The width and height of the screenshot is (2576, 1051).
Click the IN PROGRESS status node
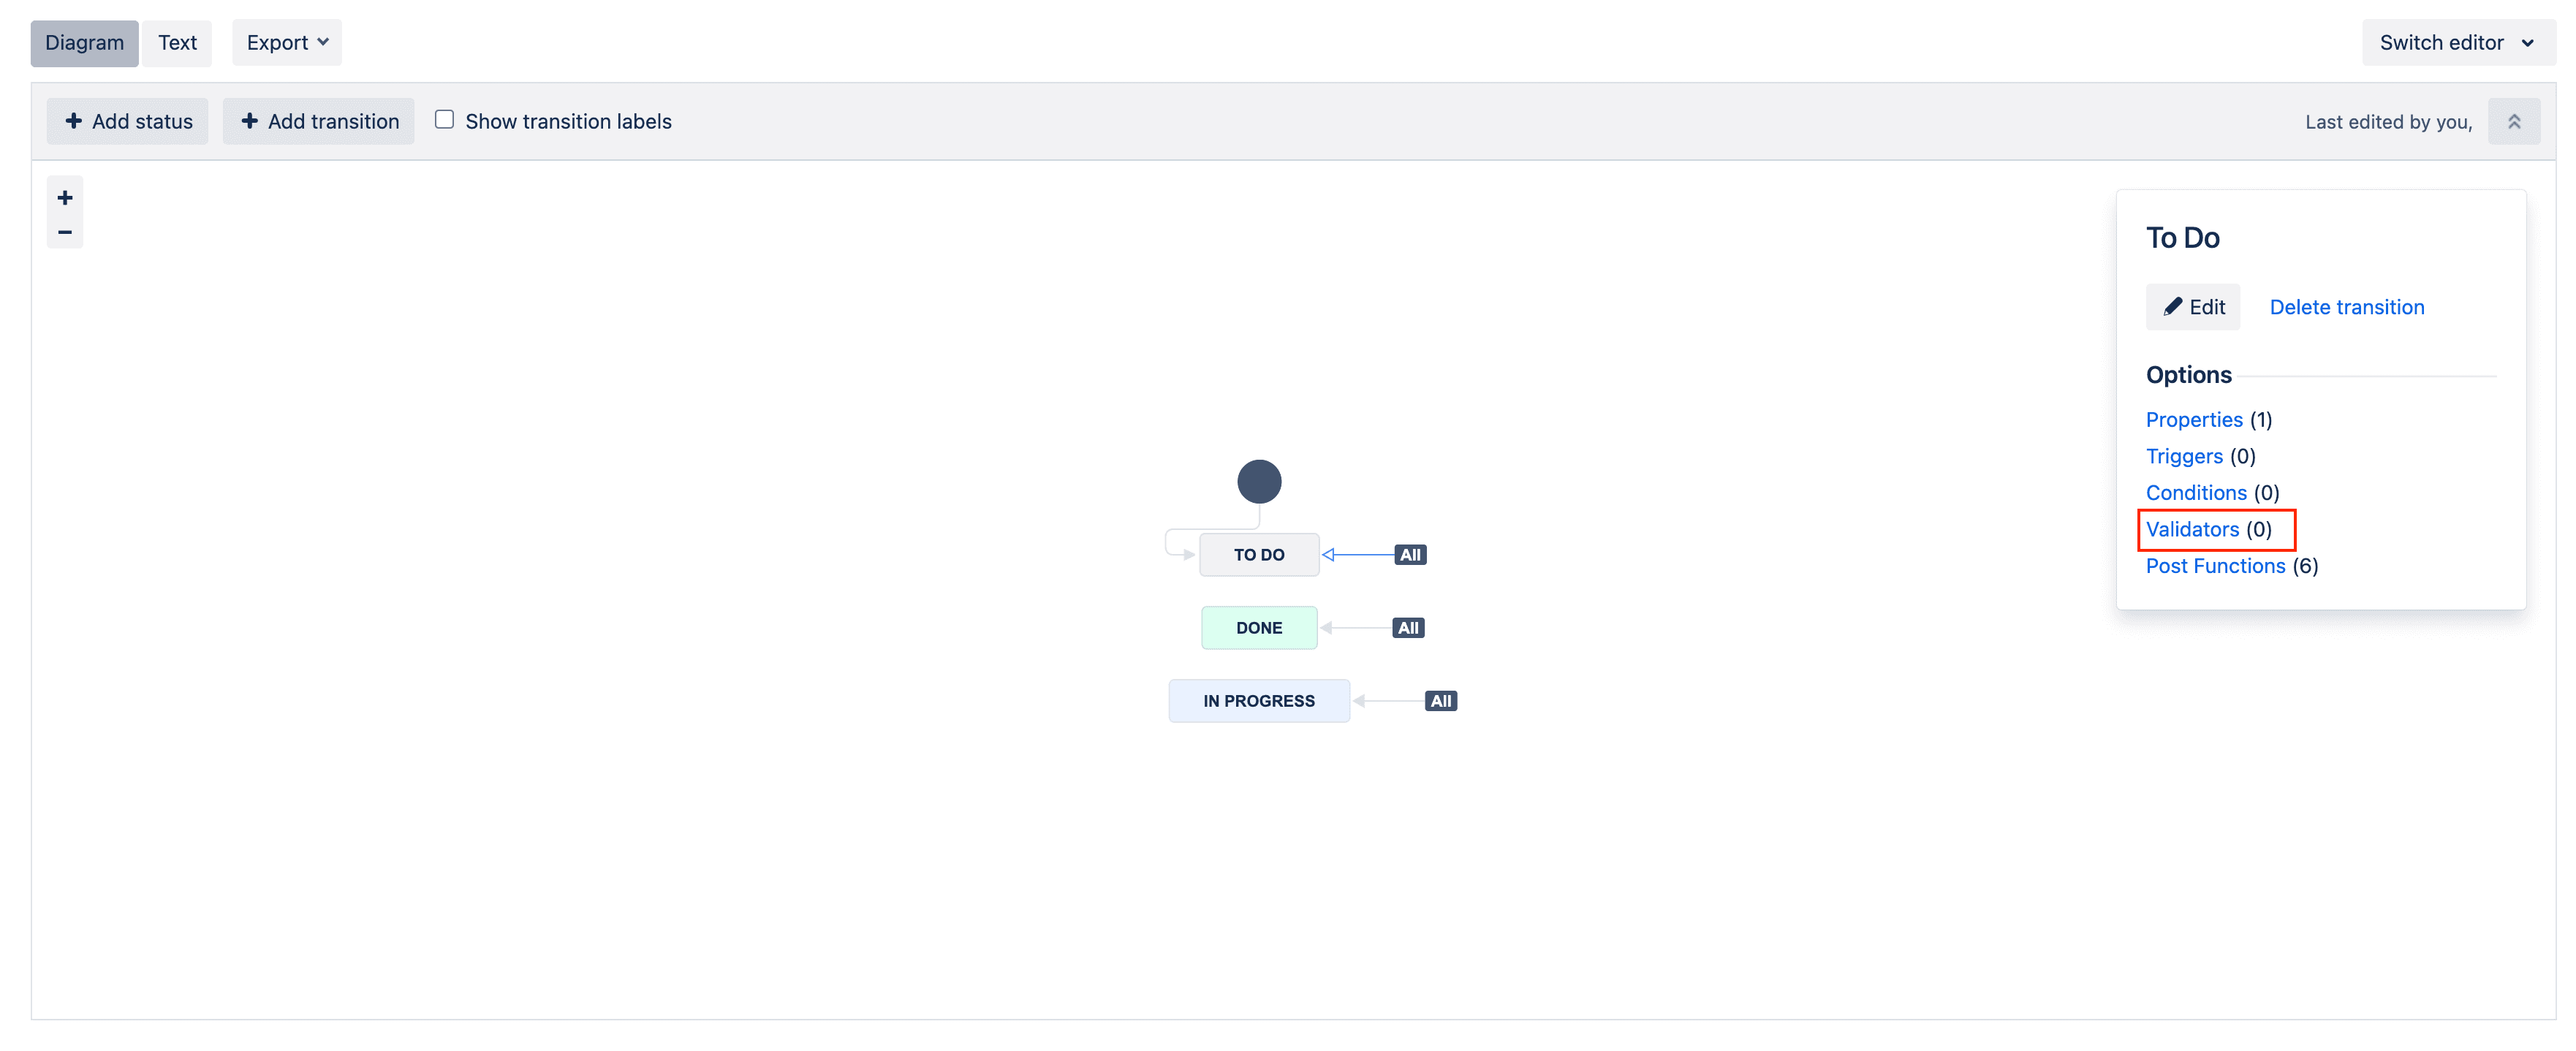[1260, 701]
